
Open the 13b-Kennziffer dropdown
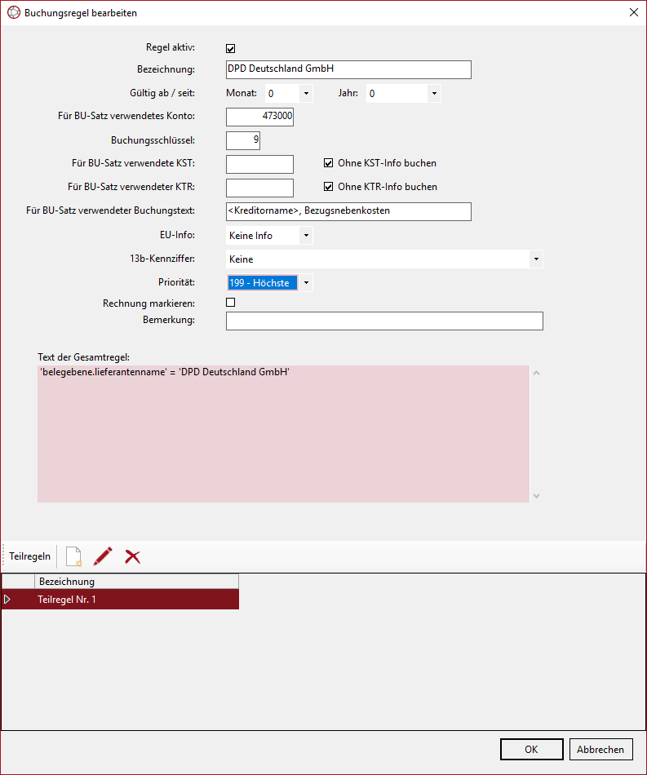click(x=536, y=259)
